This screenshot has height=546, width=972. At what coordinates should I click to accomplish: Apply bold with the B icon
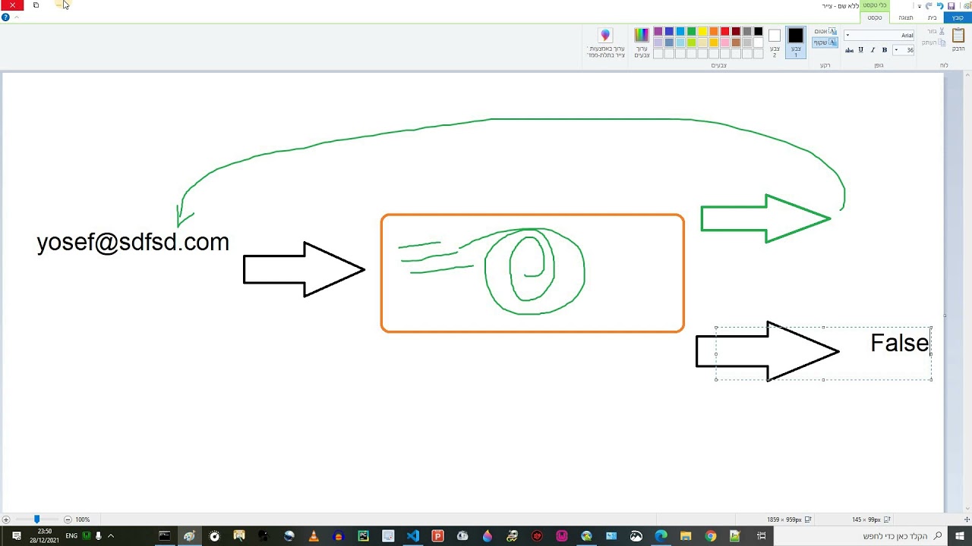[884, 50]
